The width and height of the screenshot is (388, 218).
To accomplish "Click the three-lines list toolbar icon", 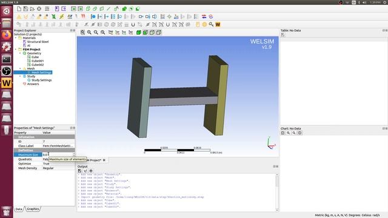I will 47,9.
